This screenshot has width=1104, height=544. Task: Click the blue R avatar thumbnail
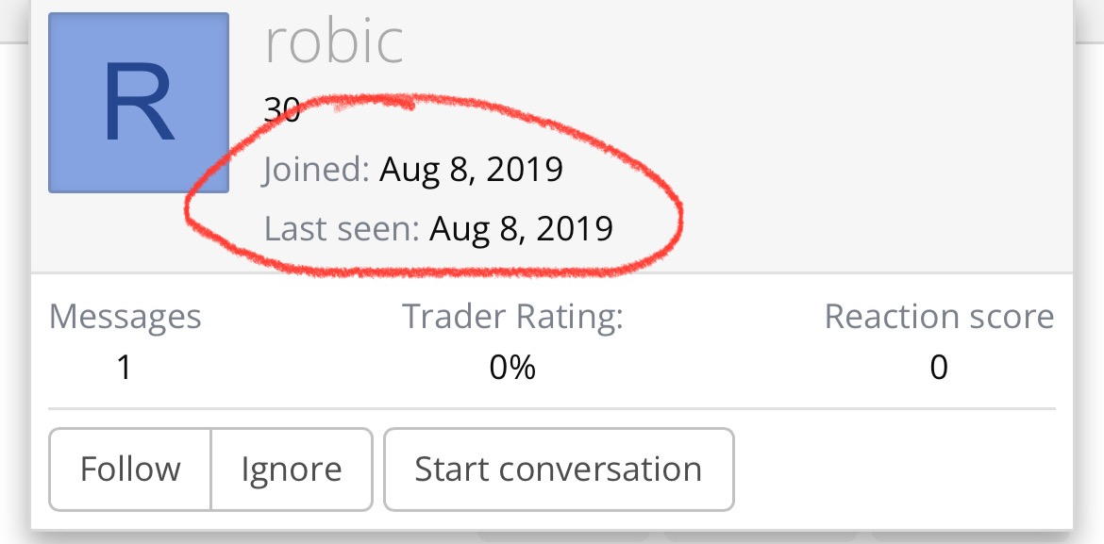click(x=139, y=102)
